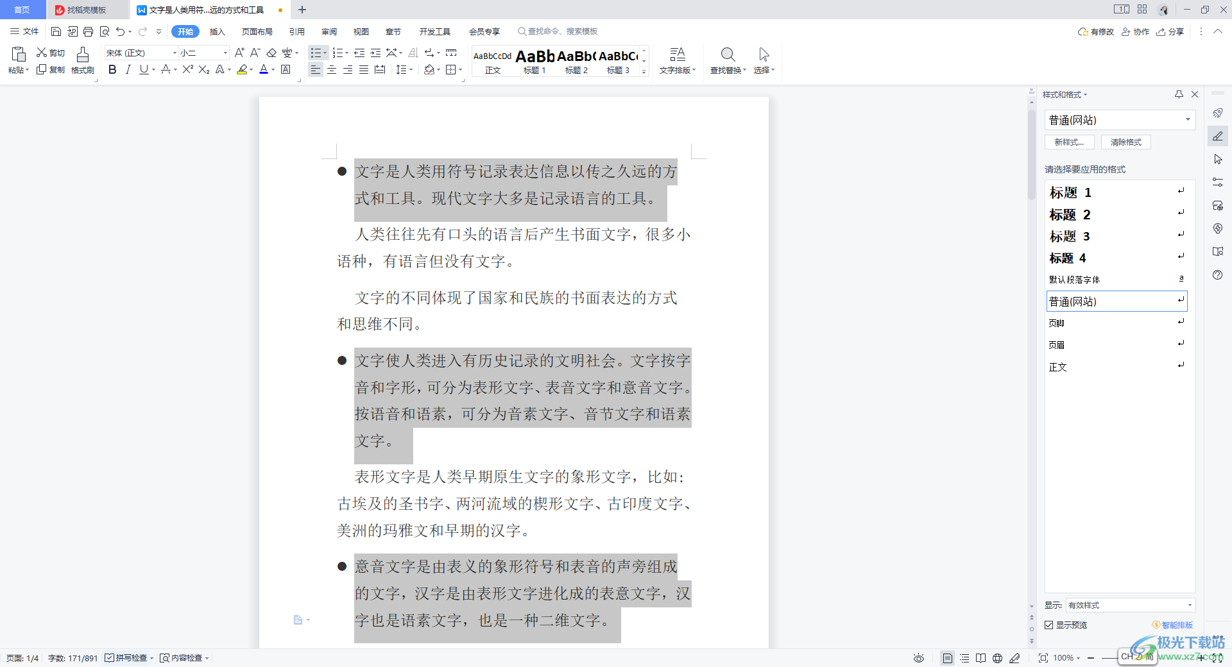Viewport: 1232px width, 667px height.
Task: Right align the paragraph
Action: point(348,69)
